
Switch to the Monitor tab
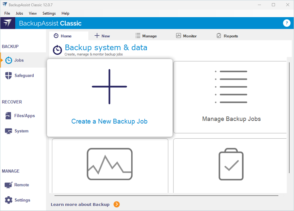(187, 36)
